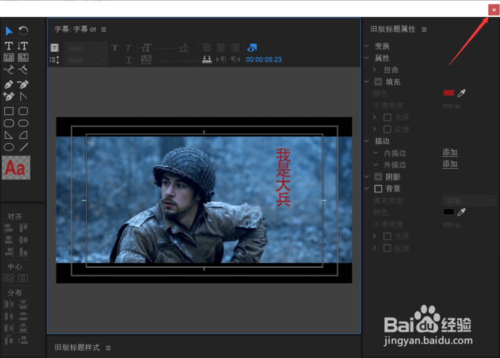This screenshot has width=500, height=358.
Task: Enable 光泽 checkbox under 背景
Action: pos(387,236)
